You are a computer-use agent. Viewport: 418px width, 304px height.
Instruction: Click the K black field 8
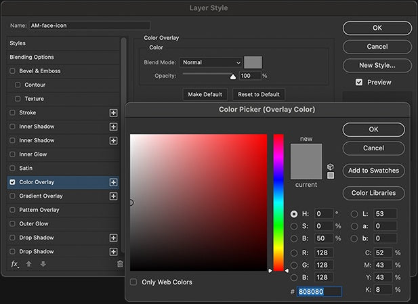[383, 290]
